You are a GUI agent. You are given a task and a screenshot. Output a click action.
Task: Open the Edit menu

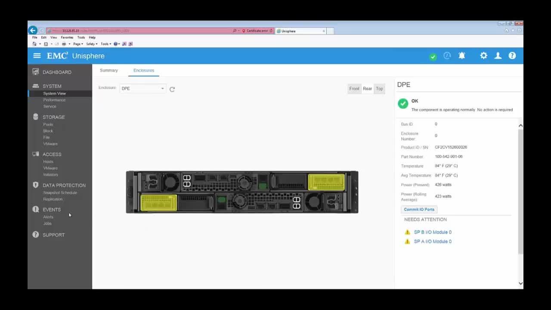click(x=44, y=37)
